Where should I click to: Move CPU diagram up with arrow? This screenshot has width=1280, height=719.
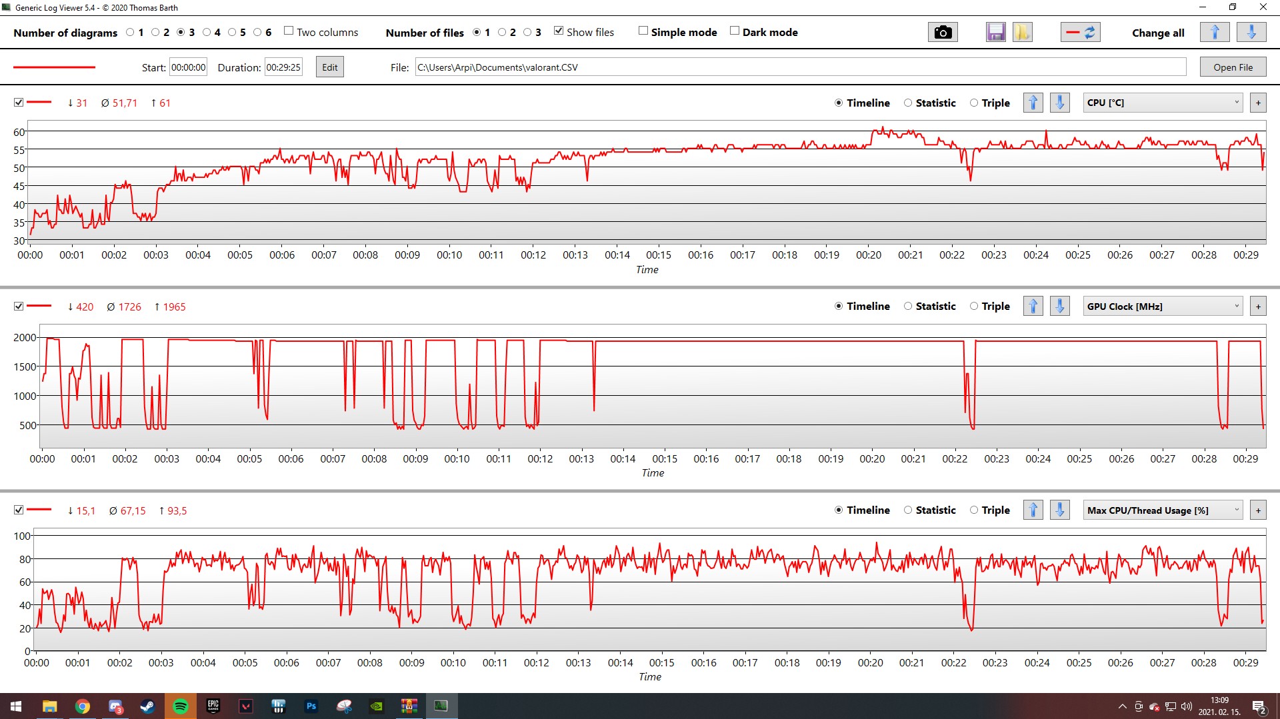click(1033, 103)
